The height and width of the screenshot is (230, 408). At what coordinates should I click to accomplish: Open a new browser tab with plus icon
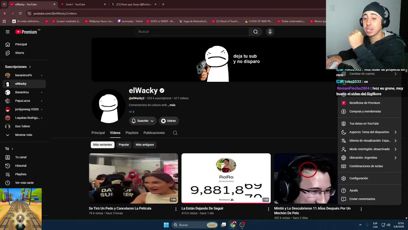coord(163,4)
